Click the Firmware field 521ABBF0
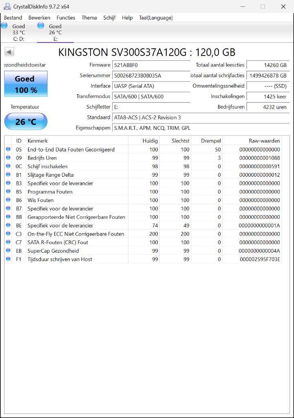The height and width of the screenshot is (418, 294). (151, 65)
